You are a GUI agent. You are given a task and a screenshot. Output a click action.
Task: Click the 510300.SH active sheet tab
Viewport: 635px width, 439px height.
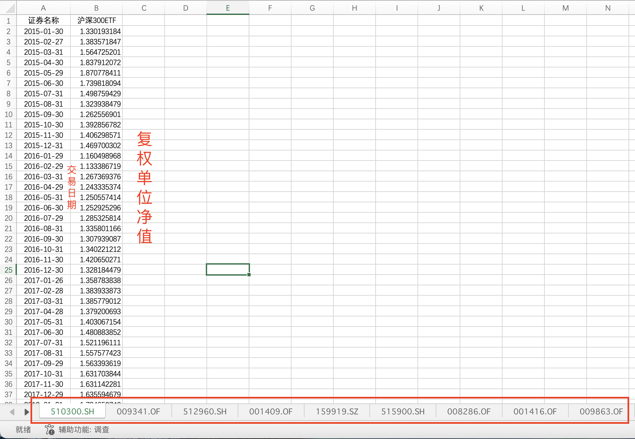72,412
